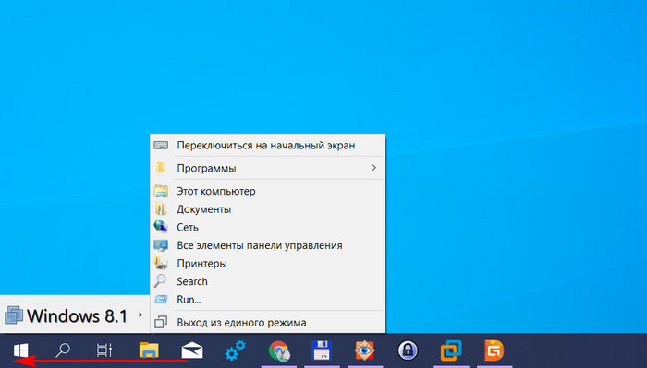The image size is (647, 368).
Task: Open Все элементы панели управления
Action: pyautogui.click(x=268, y=245)
